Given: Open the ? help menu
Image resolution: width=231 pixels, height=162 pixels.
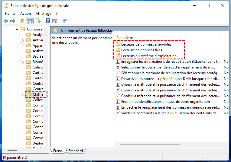Looking at the screenshot, I should click(x=57, y=14).
